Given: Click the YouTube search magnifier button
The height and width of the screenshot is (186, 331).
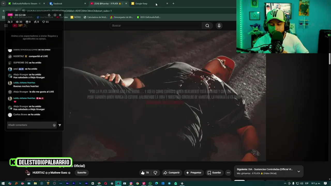Looking at the screenshot, I should (207, 26).
